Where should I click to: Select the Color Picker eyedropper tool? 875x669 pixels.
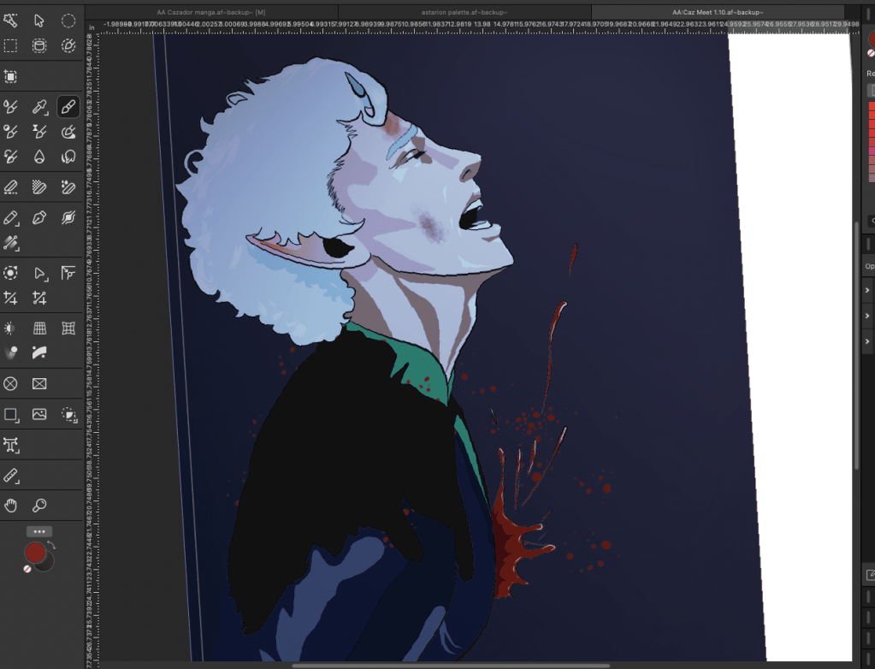click(x=39, y=107)
